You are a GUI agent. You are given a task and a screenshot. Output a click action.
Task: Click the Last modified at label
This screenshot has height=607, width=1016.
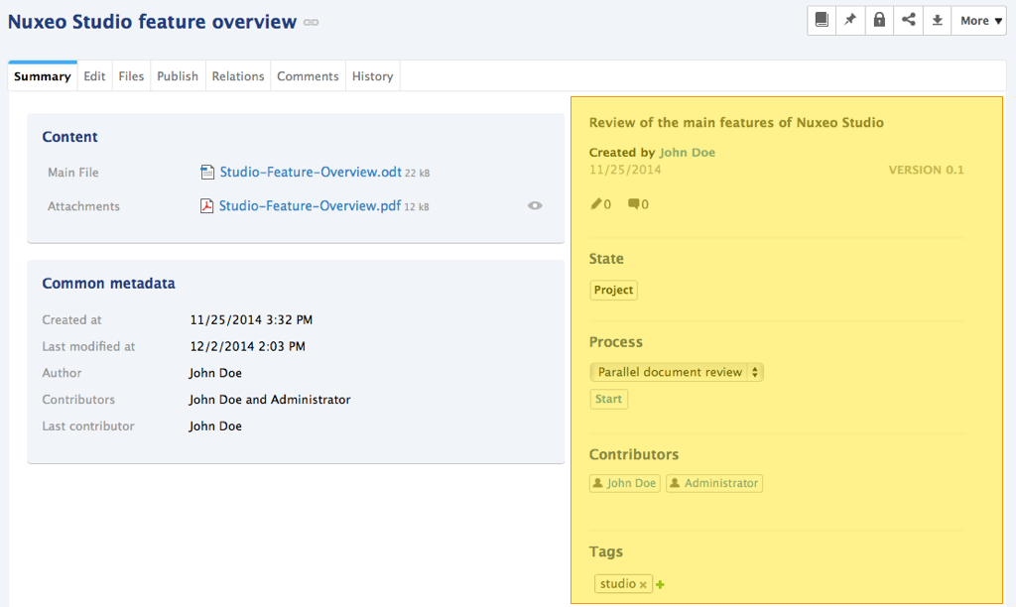[x=88, y=346]
